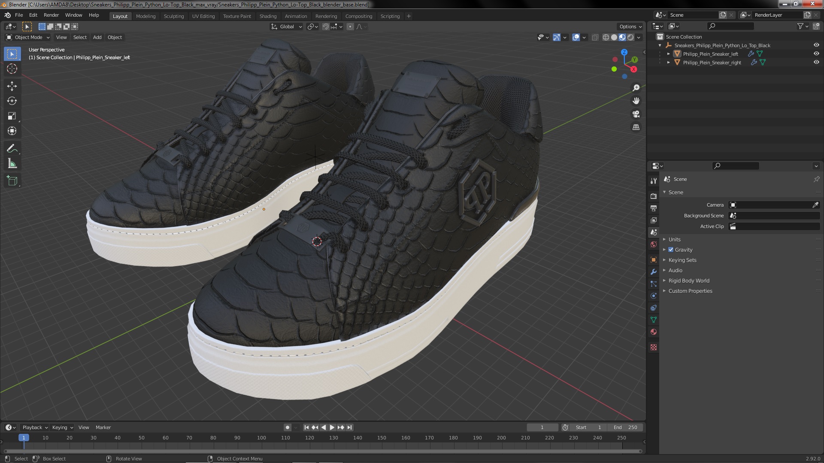Screen dimensions: 824x463
Task: Switch to the Shading workspace tab
Action: click(268, 16)
